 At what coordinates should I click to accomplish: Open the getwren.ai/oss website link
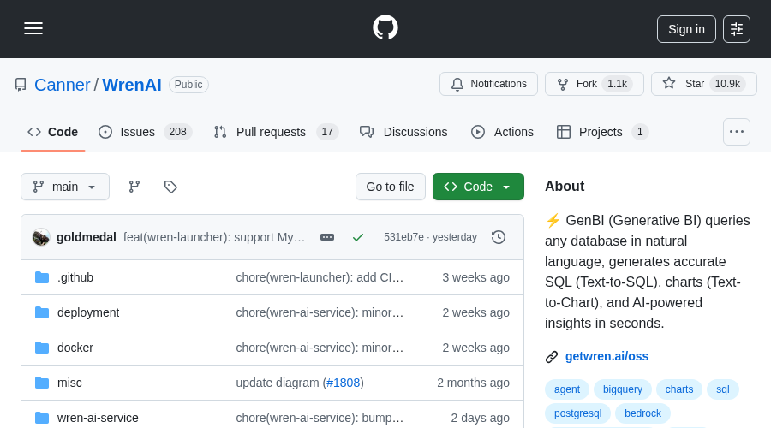607,356
